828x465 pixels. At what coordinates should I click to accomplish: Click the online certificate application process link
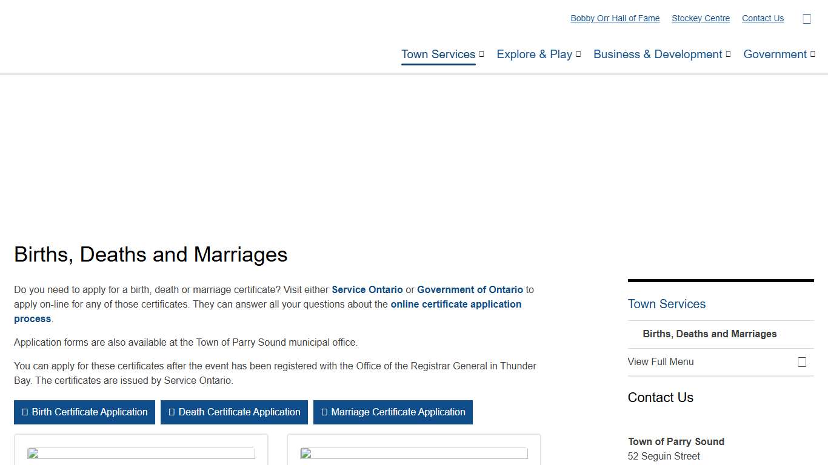point(456,304)
